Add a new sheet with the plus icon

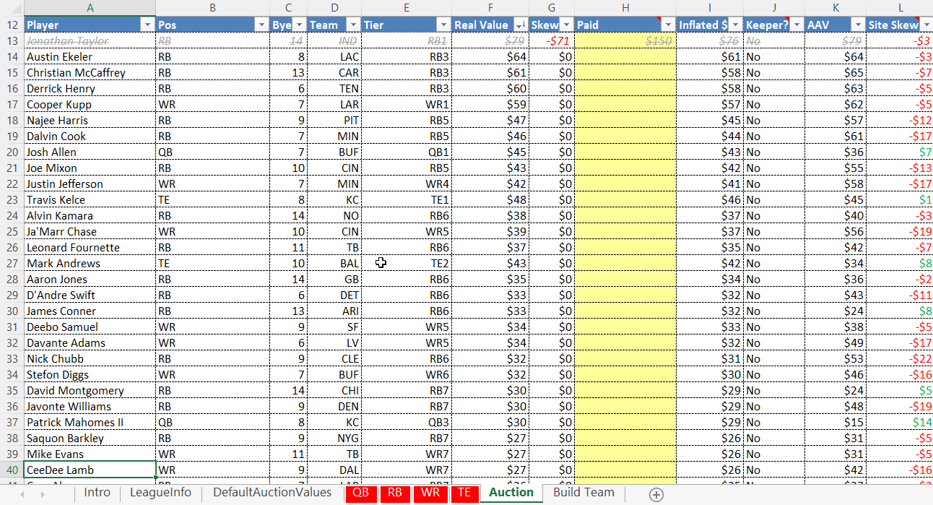(x=656, y=494)
